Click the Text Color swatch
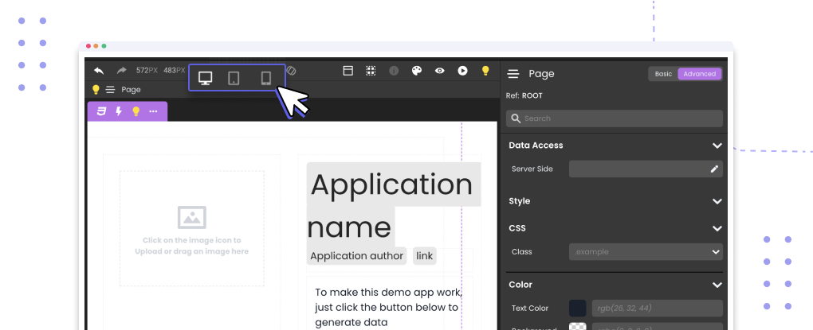Viewport: 813px width, 330px height. pyautogui.click(x=578, y=309)
